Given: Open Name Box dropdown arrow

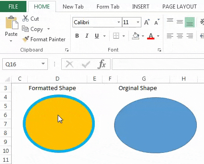Looking at the screenshot, I should click(43, 64).
